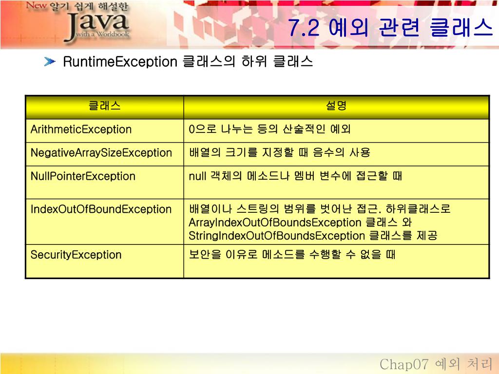Screen dimensions: 499x374
Task: Select the NegativeArraySizeException cell
Action: tap(105, 154)
